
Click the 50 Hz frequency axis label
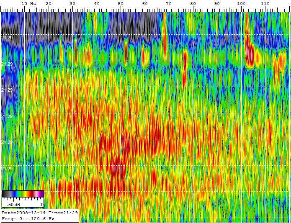pos(121,3)
